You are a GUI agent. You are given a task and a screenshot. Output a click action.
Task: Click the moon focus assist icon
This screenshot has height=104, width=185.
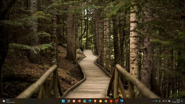[182, 101]
